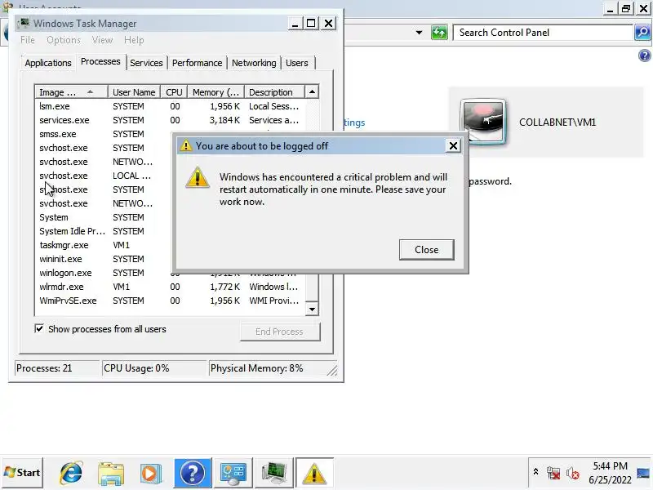Click Processes: 21 in the status bar
Screen dimensions: 653x490
(57, 368)
